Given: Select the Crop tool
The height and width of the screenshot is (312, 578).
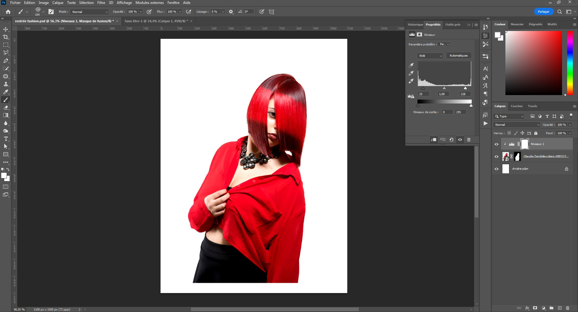Looking at the screenshot, I should [6, 37].
